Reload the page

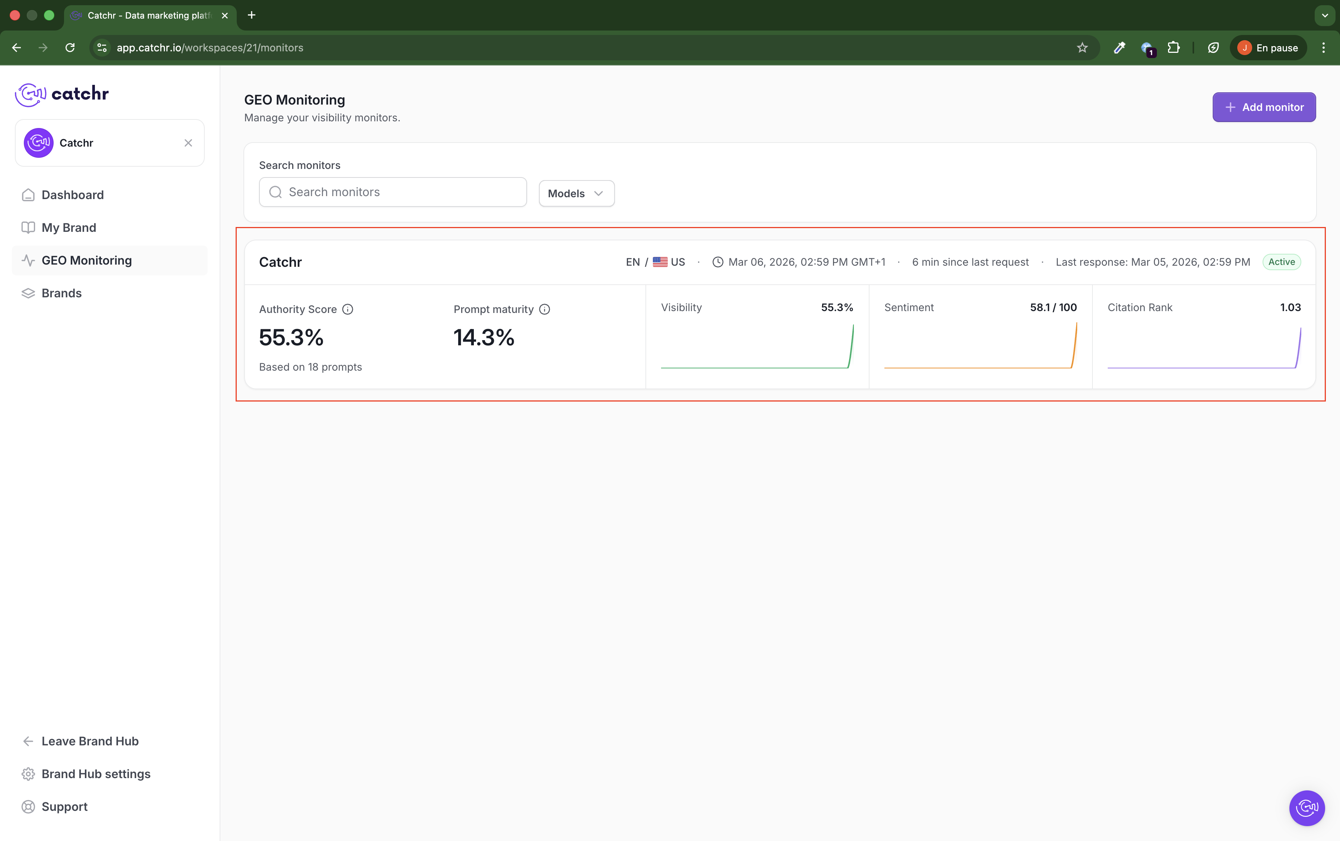[70, 48]
